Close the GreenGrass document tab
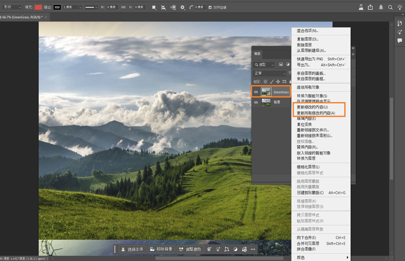 click(46, 17)
